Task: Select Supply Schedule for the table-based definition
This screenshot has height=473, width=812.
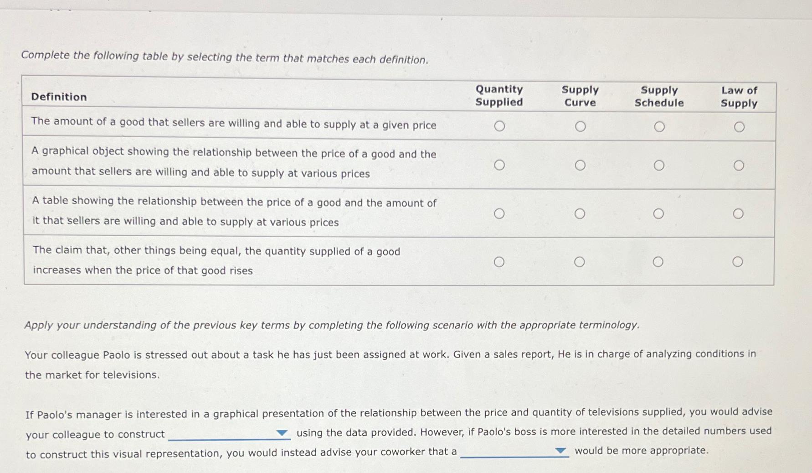Action: (x=660, y=213)
